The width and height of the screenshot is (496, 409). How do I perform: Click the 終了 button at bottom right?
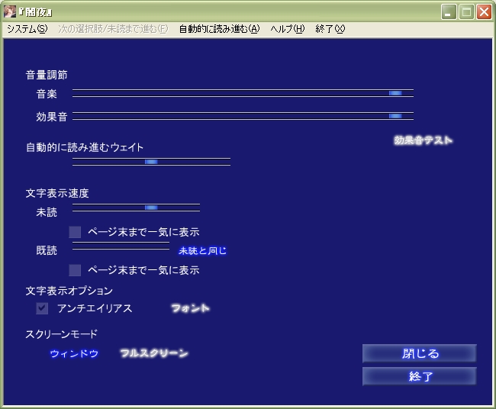[x=420, y=376]
